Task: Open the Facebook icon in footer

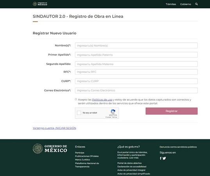Action: [x=161, y=158]
